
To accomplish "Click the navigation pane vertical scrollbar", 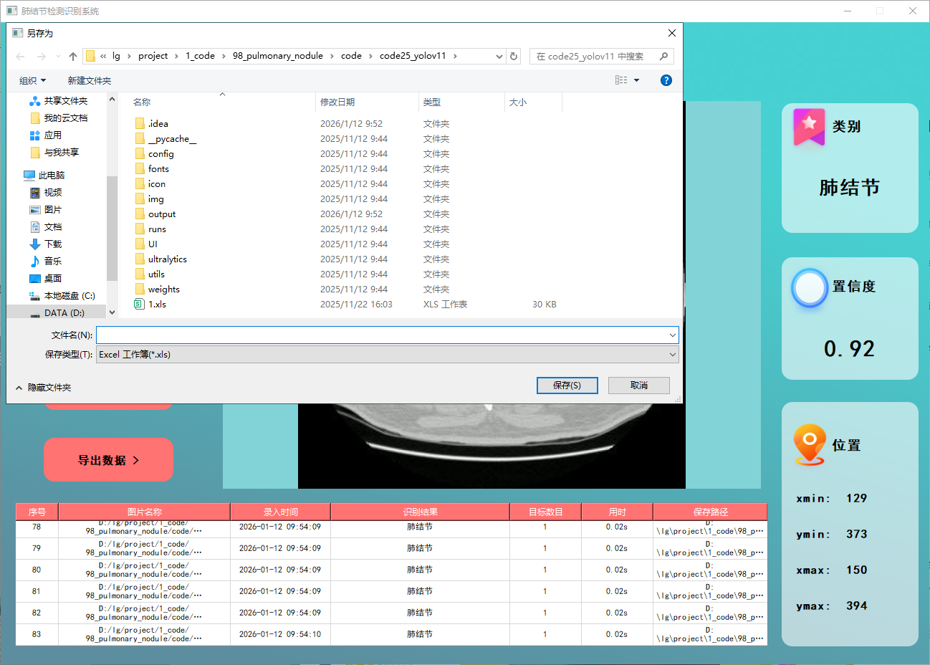I will point(112,229).
